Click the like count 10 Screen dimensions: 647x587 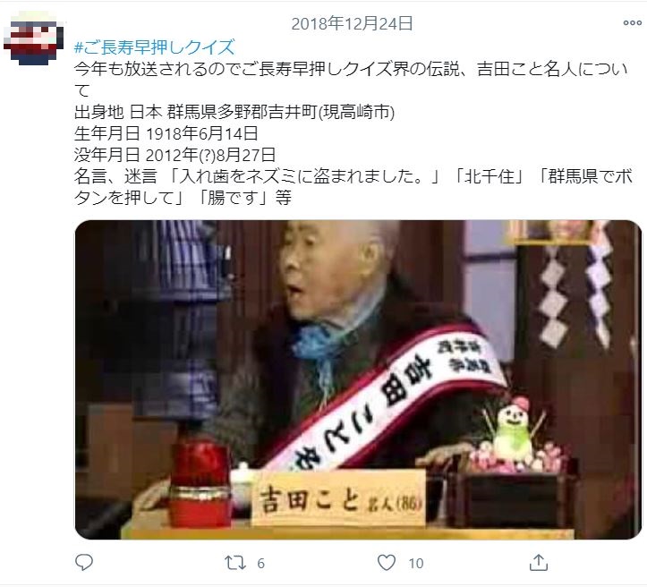[416, 564]
